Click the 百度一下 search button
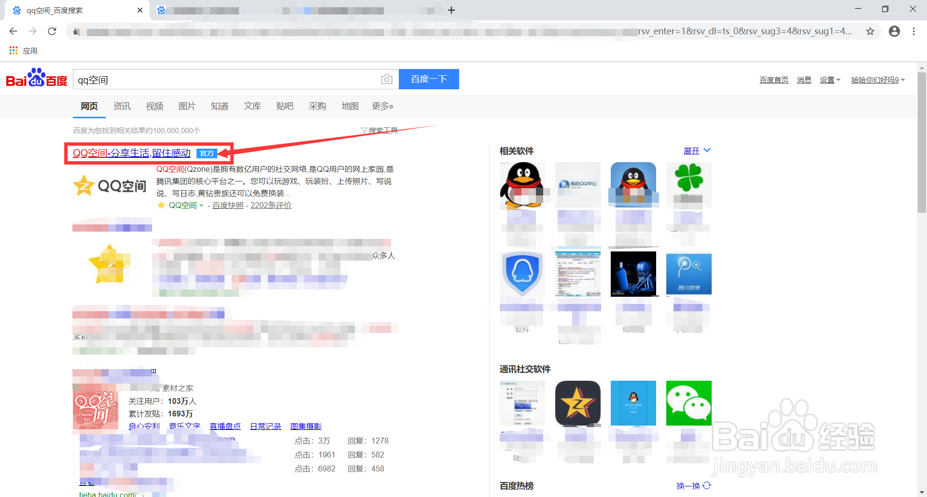927x497 pixels. [x=429, y=79]
